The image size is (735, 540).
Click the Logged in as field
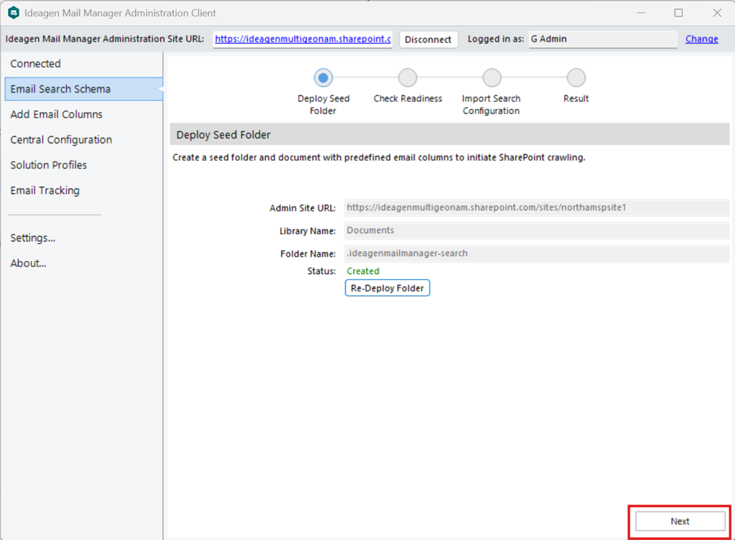tap(603, 39)
